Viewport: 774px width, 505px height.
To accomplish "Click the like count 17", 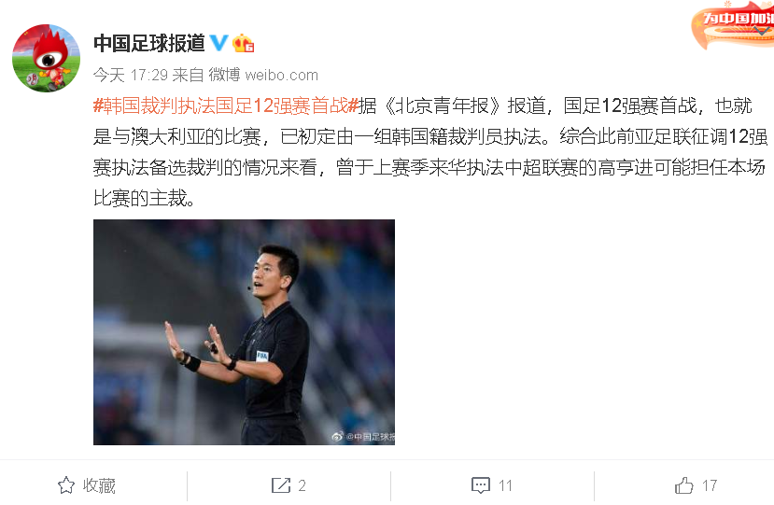I will 710,485.
